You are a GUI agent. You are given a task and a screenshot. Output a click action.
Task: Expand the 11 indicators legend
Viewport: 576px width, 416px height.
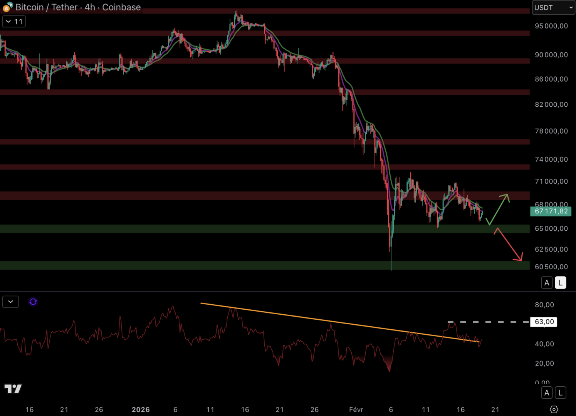pos(14,22)
